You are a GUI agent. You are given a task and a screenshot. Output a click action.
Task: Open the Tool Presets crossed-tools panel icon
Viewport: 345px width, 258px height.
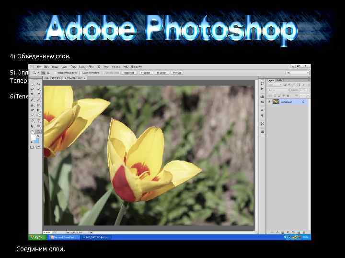tap(262, 124)
